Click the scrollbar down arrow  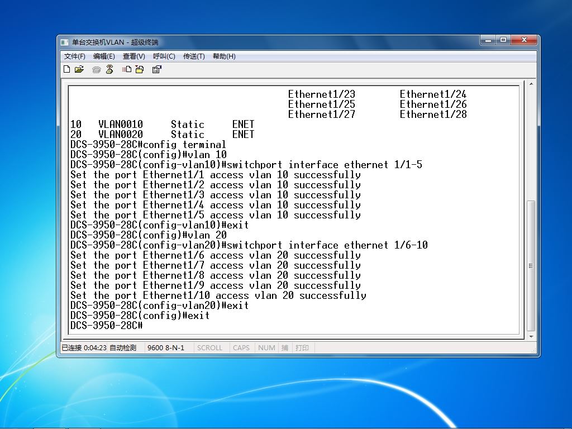531,336
